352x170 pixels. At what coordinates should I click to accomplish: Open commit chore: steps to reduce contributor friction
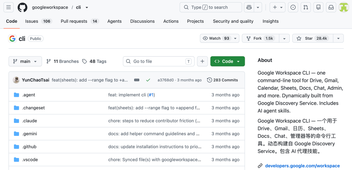pos(154,121)
